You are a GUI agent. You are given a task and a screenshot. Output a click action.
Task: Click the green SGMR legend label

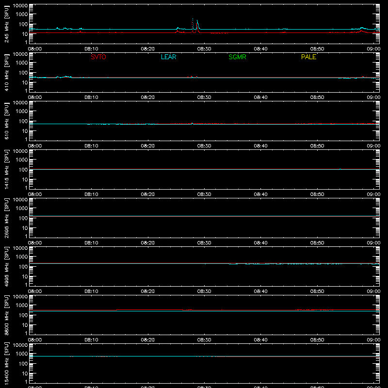click(237, 57)
